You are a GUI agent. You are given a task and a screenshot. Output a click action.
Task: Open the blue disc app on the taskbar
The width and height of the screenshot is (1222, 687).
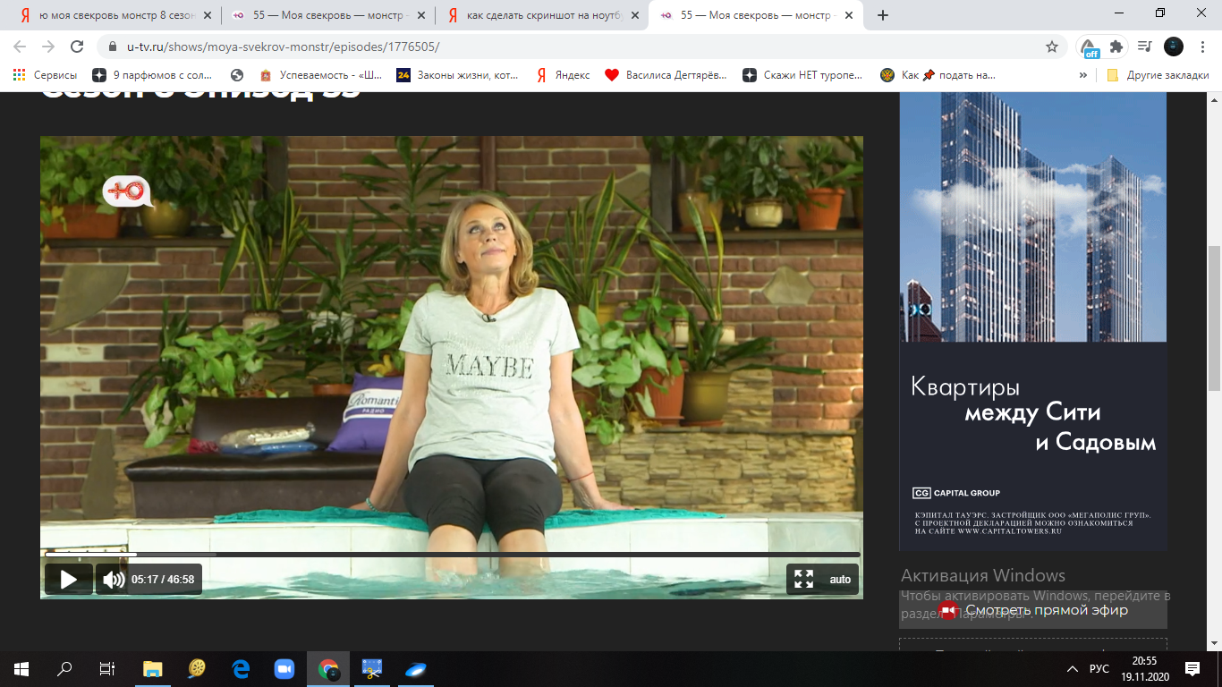click(416, 668)
